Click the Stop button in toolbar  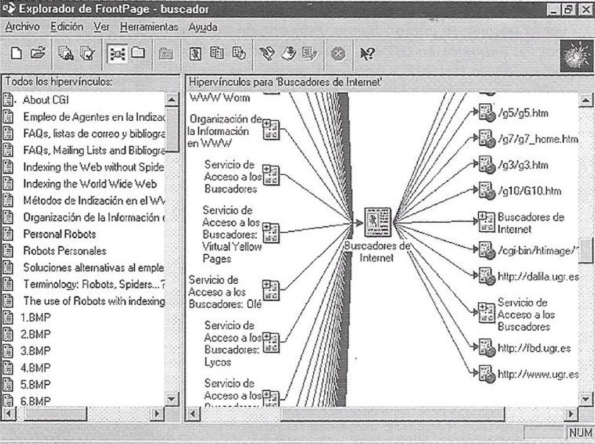pyautogui.click(x=338, y=54)
